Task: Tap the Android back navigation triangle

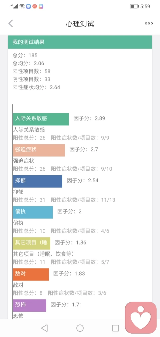Action: click(44, 328)
